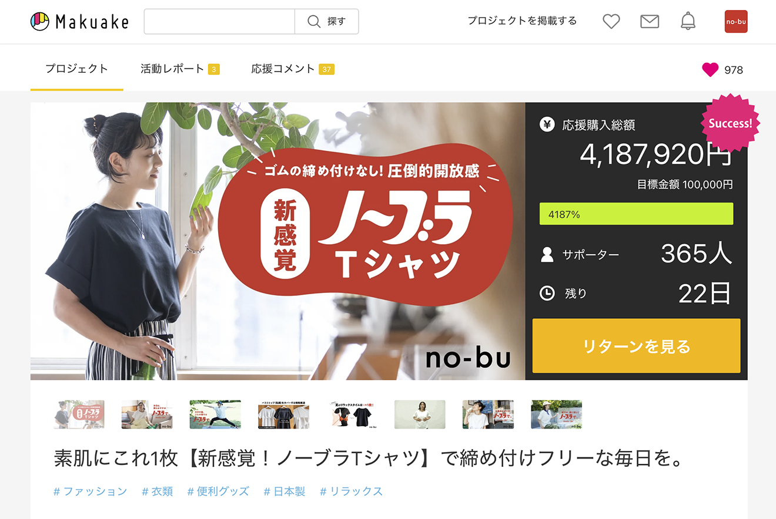Open the #日本製 tag
The height and width of the screenshot is (519, 776).
285,491
